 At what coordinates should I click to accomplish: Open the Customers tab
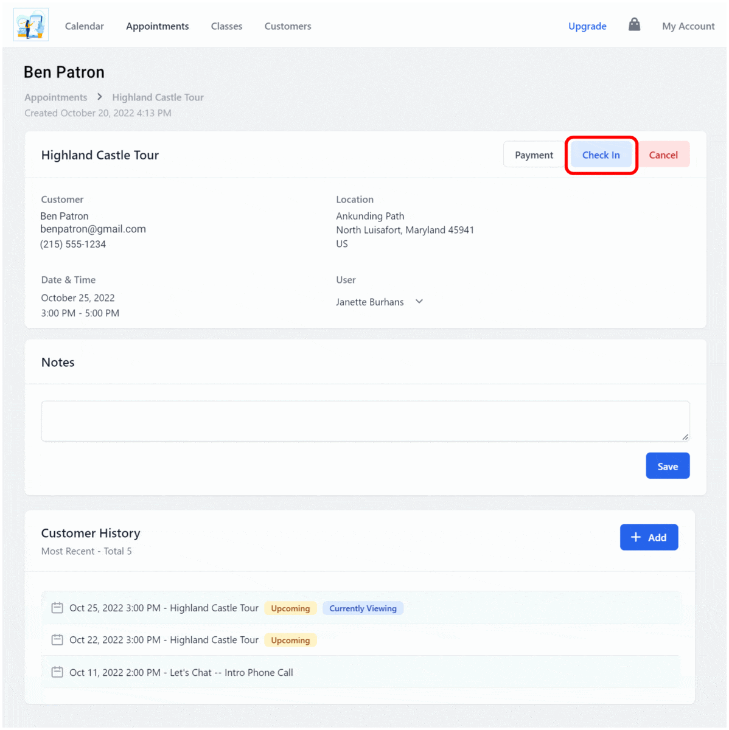[288, 26]
